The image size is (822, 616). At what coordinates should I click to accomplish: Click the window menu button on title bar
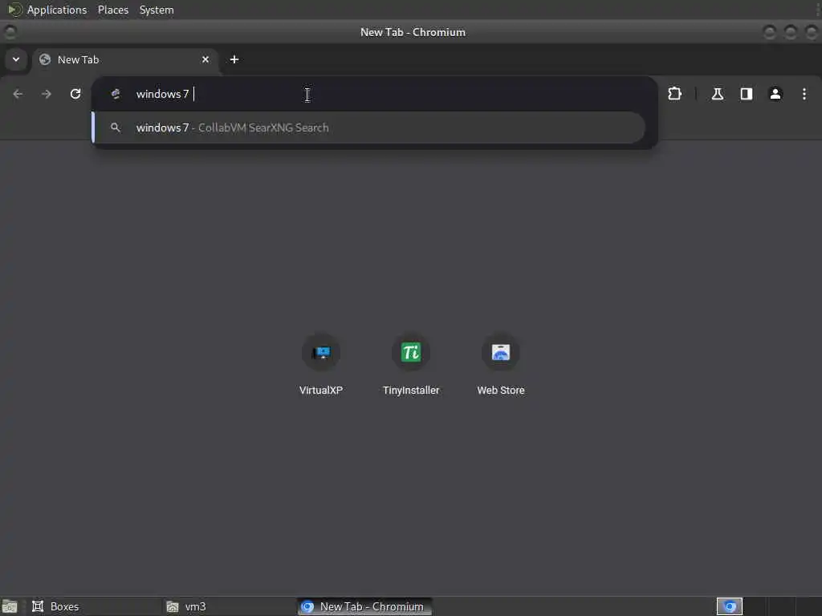click(x=10, y=32)
